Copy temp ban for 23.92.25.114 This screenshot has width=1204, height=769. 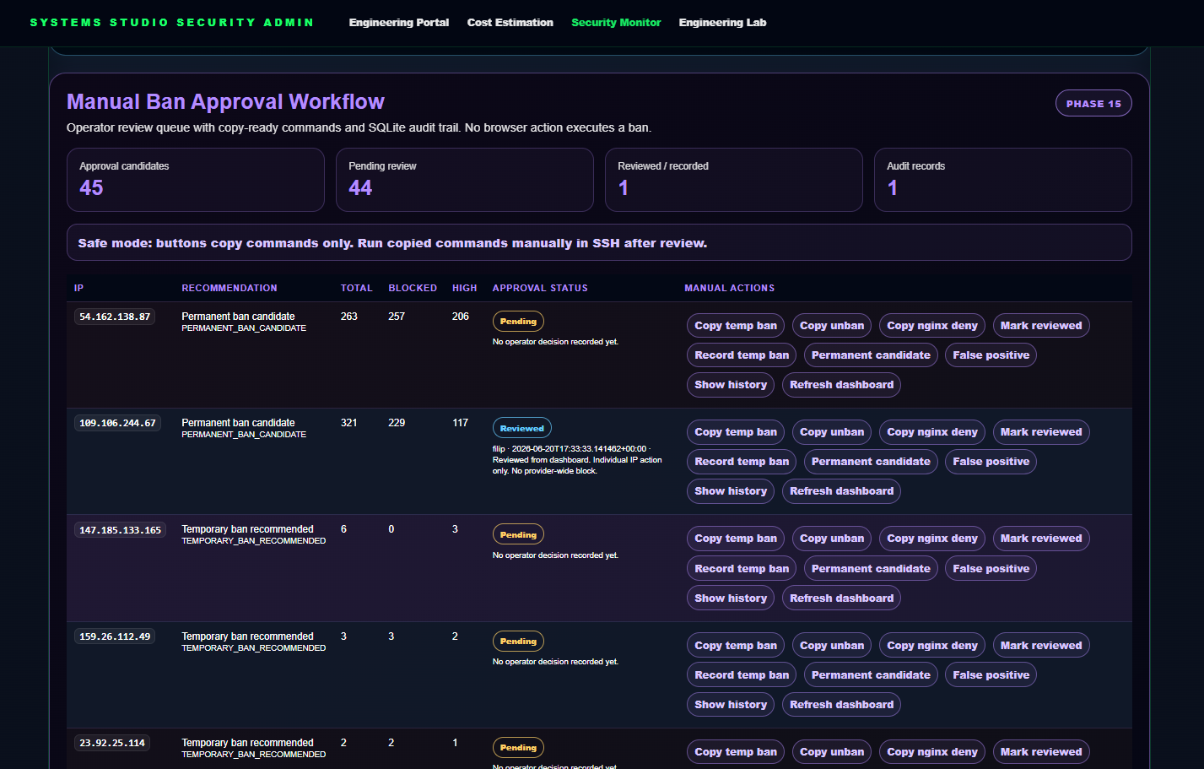point(736,752)
